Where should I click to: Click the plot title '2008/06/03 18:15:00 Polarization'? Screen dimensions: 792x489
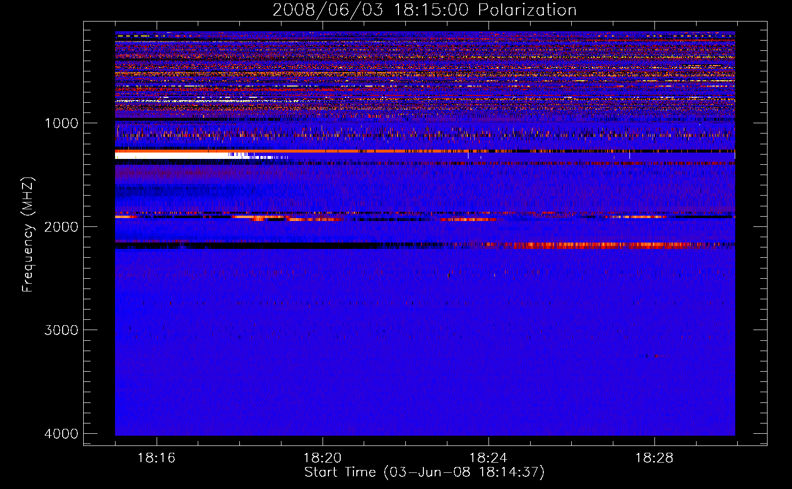click(x=424, y=10)
